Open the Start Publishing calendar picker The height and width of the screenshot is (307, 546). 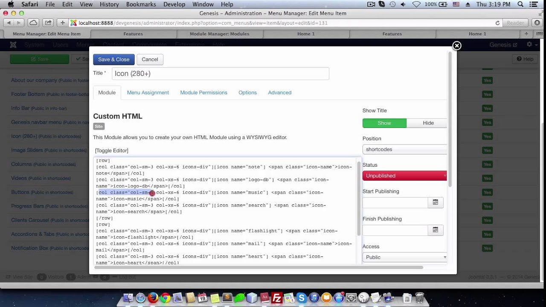[436, 203]
